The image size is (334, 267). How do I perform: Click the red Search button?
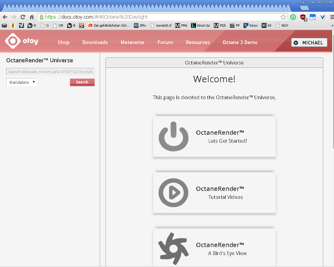point(82,82)
